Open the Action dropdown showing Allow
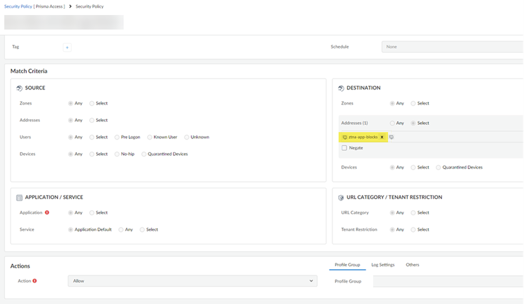Screen dimensions: 524x304 coord(192,281)
